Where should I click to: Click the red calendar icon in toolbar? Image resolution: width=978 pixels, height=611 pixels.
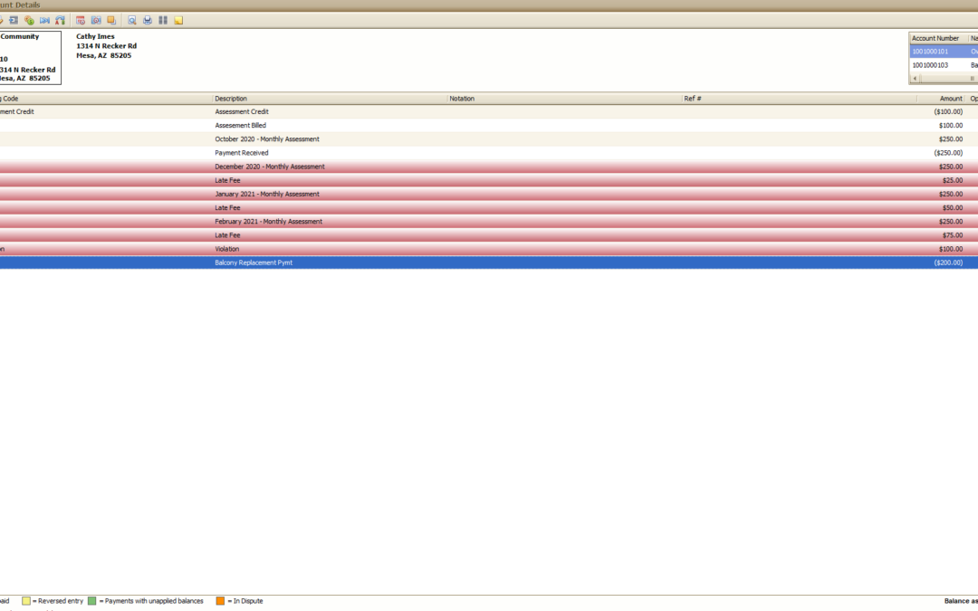[x=81, y=20]
